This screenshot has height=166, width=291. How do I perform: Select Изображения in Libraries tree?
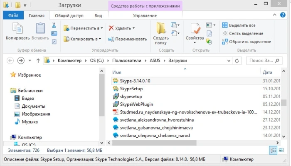pos(32,114)
